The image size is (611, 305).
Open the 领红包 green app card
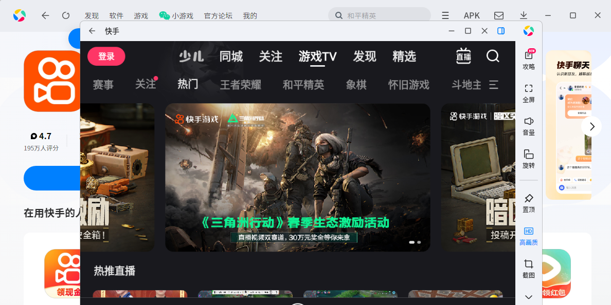(556, 274)
